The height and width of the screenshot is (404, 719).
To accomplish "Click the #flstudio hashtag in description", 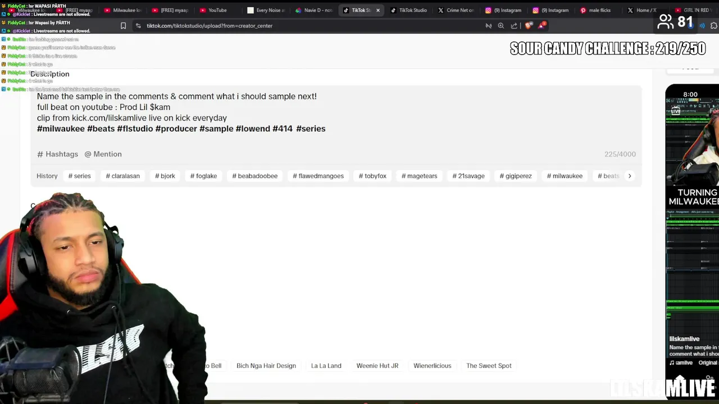I will coord(135,128).
